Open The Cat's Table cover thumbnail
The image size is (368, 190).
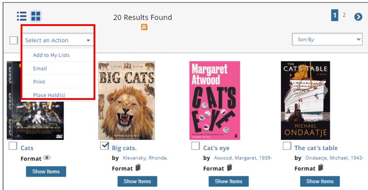click(x=305, y=100)
